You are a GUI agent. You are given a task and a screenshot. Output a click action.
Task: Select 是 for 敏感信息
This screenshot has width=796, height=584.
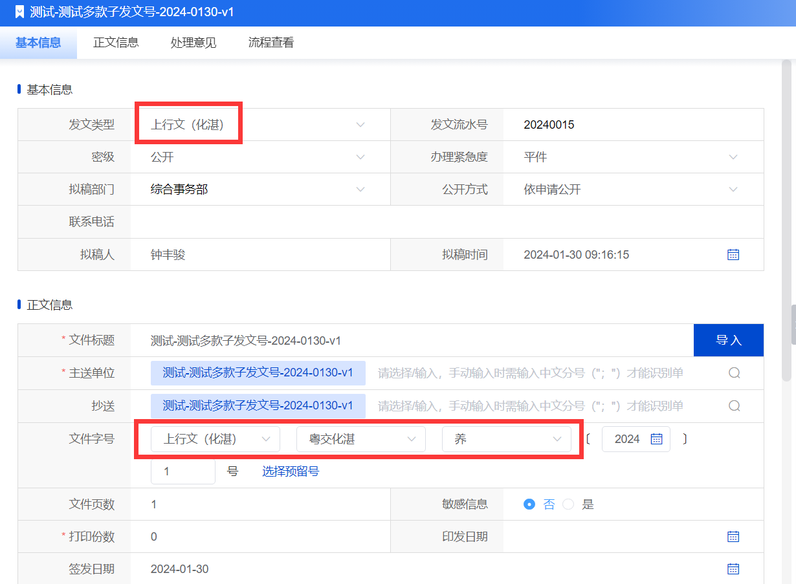(568, 504)
